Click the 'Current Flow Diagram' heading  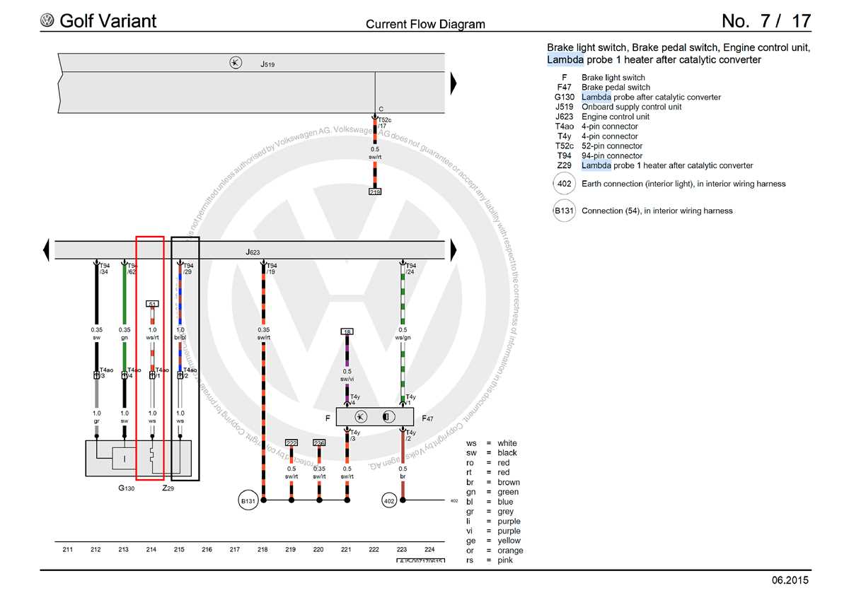425,24
